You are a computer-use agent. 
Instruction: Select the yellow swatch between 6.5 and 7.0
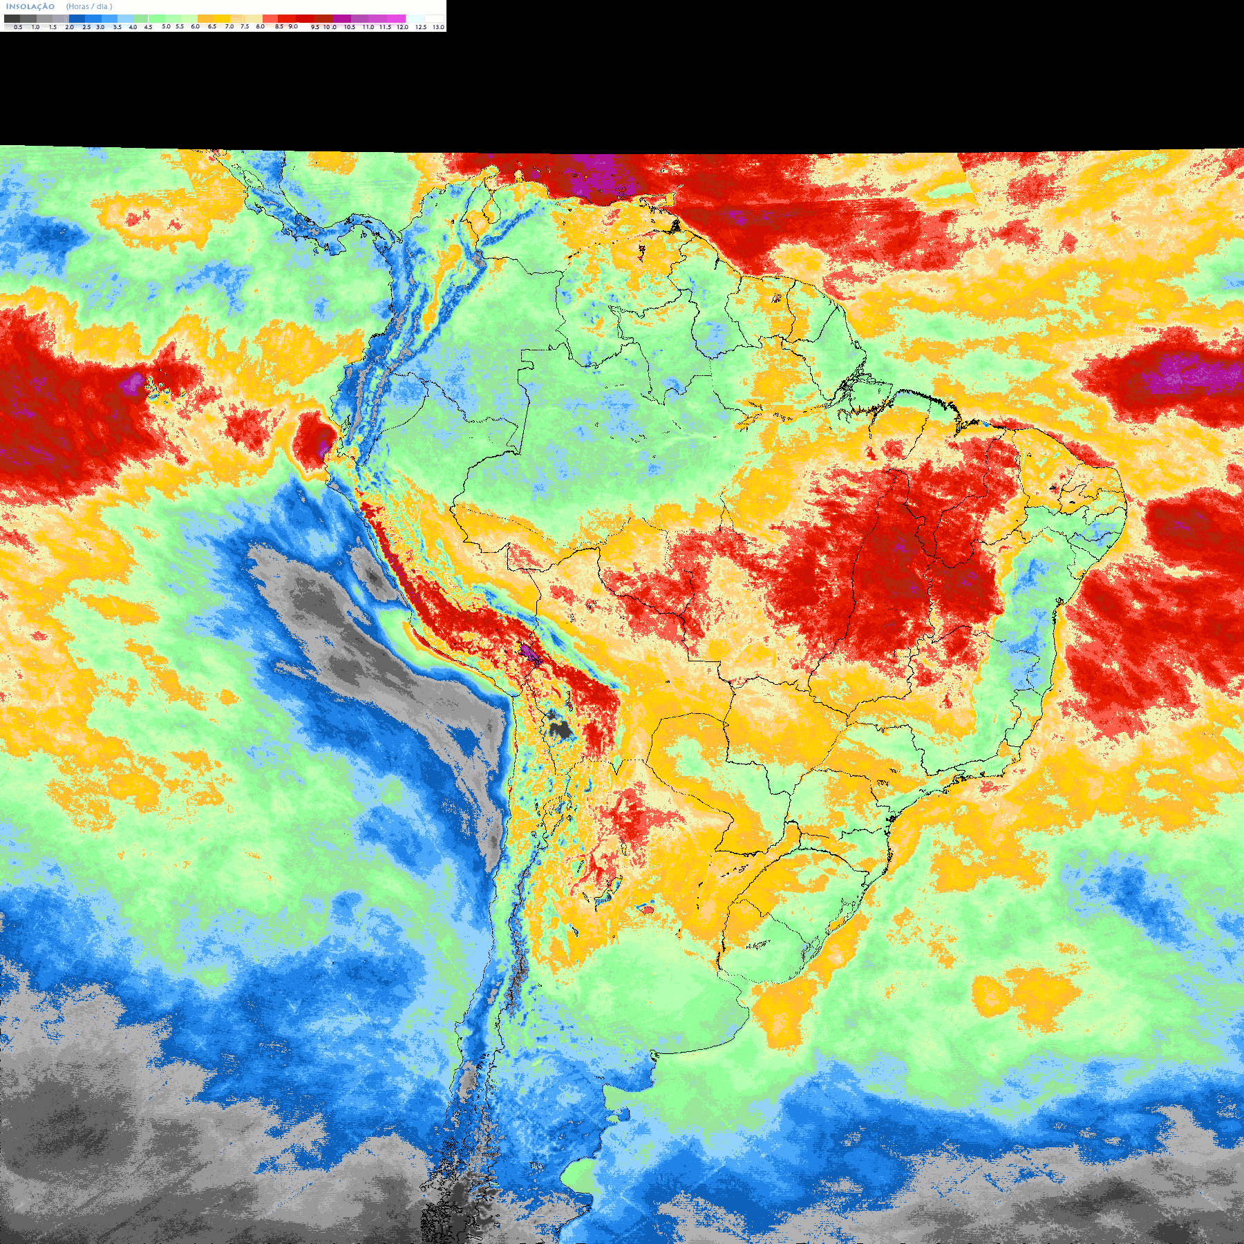pos(222,19)
